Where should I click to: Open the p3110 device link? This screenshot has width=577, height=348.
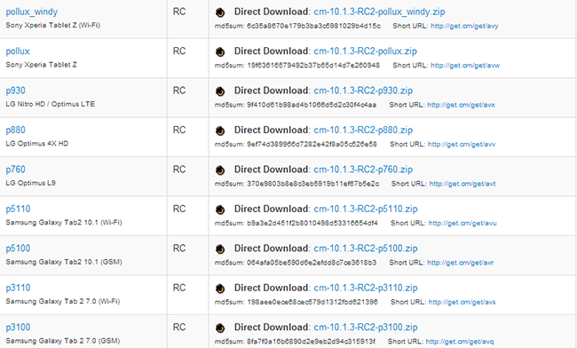click(18, 288)
